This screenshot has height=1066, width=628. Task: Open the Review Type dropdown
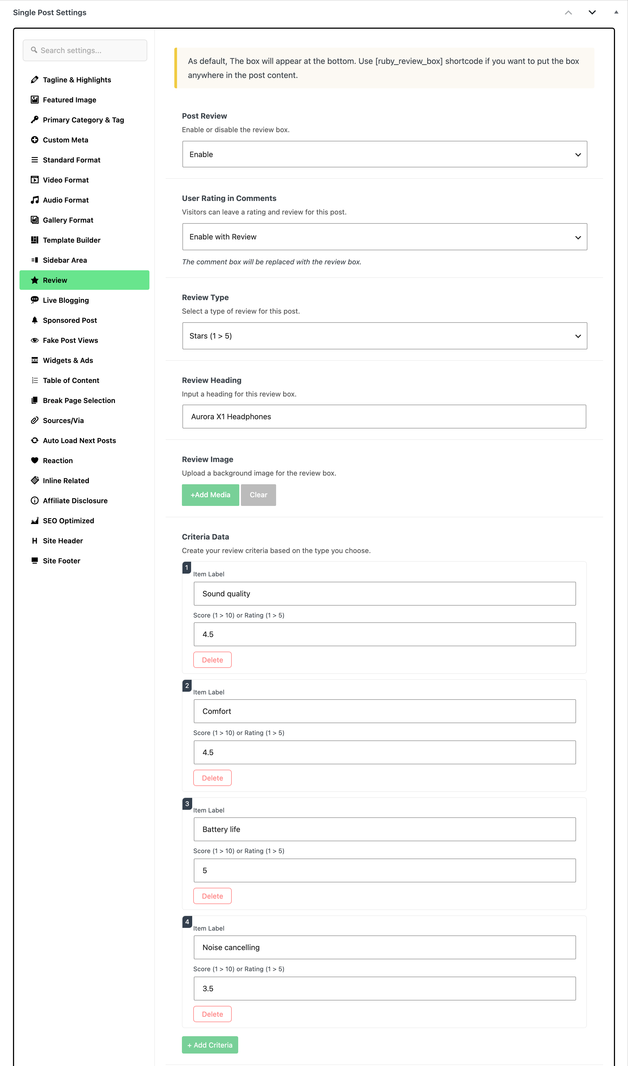tap(384, 336)
